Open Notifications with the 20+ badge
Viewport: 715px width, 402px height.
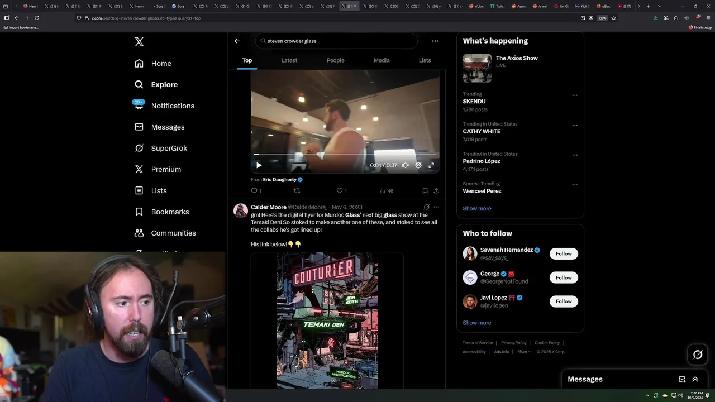pos(164,106)
